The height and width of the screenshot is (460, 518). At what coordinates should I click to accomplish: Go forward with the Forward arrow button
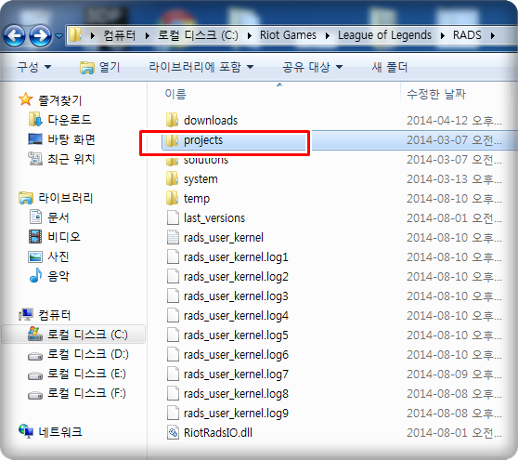coord(40,35)
